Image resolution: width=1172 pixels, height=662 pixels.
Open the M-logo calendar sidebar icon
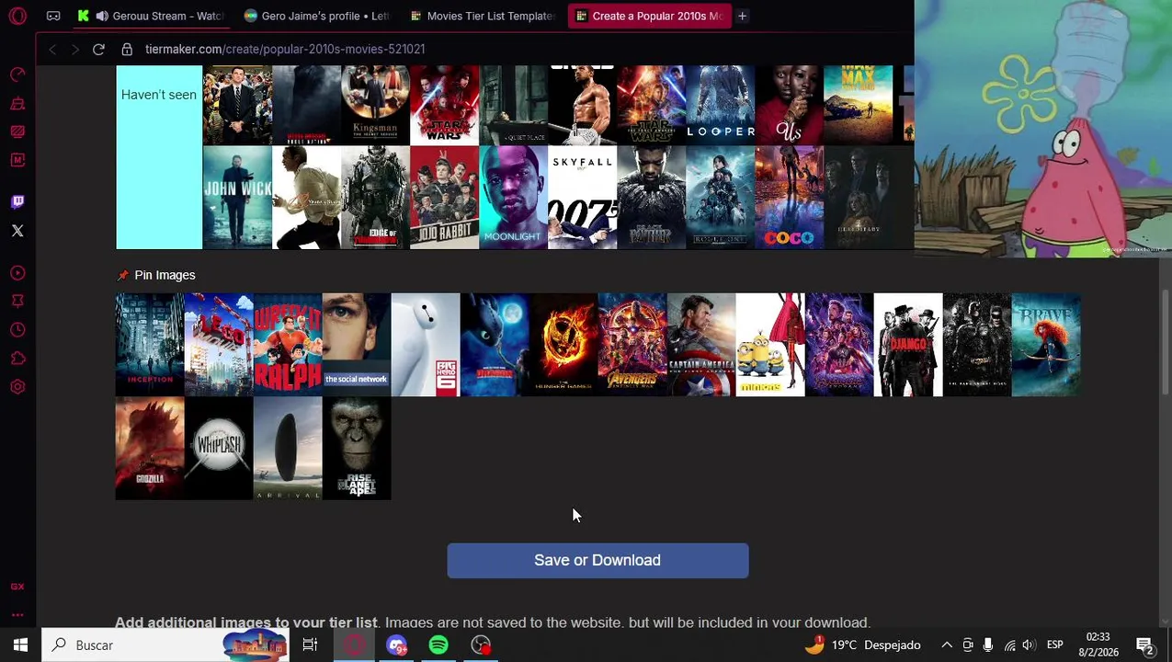(17, 160)
